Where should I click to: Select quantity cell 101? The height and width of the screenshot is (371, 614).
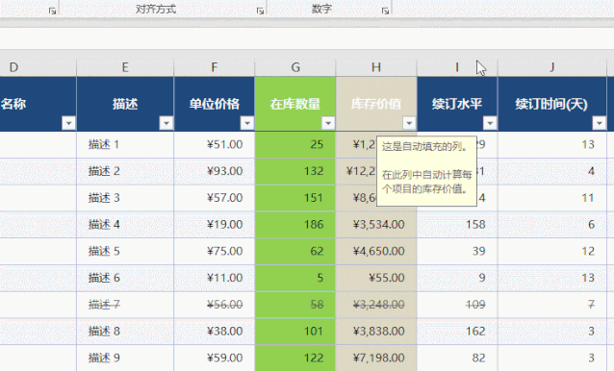tap(295, 332)
